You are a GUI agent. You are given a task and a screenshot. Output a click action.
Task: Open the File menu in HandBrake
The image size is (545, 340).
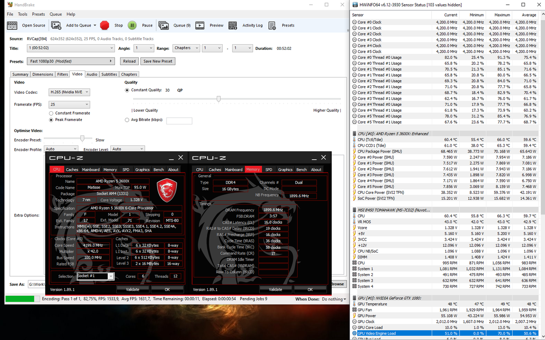point(10,14)
